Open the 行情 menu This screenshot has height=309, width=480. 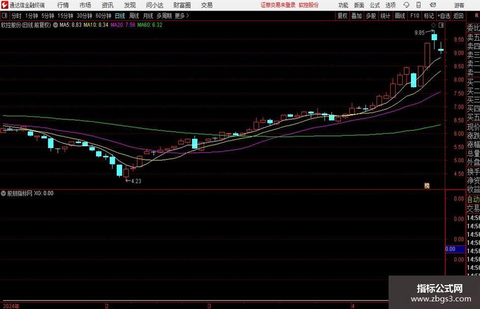coord(63,5)
